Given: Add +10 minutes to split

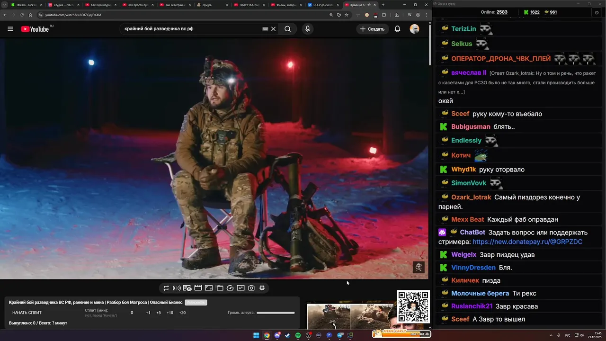Looking at the screenshot, I should (x=170, y=313).
